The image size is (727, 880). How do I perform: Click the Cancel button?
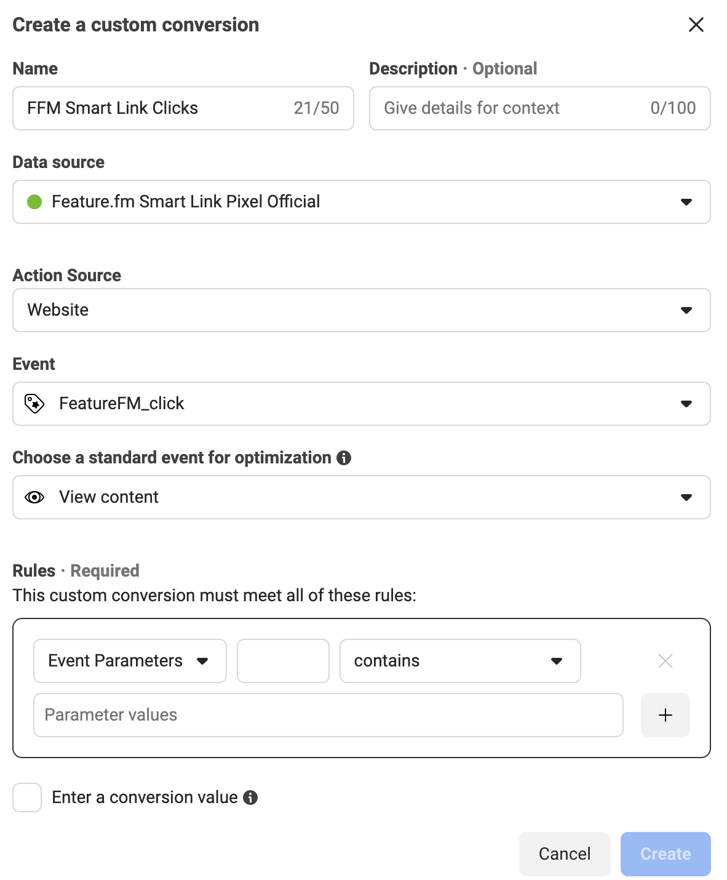pyautogui.click(x=565, y=854)
